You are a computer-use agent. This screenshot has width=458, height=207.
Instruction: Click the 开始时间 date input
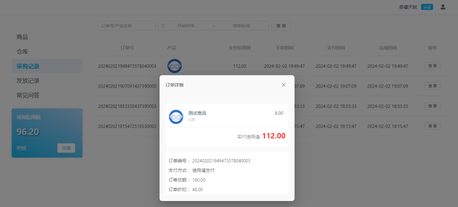point(186,26)
